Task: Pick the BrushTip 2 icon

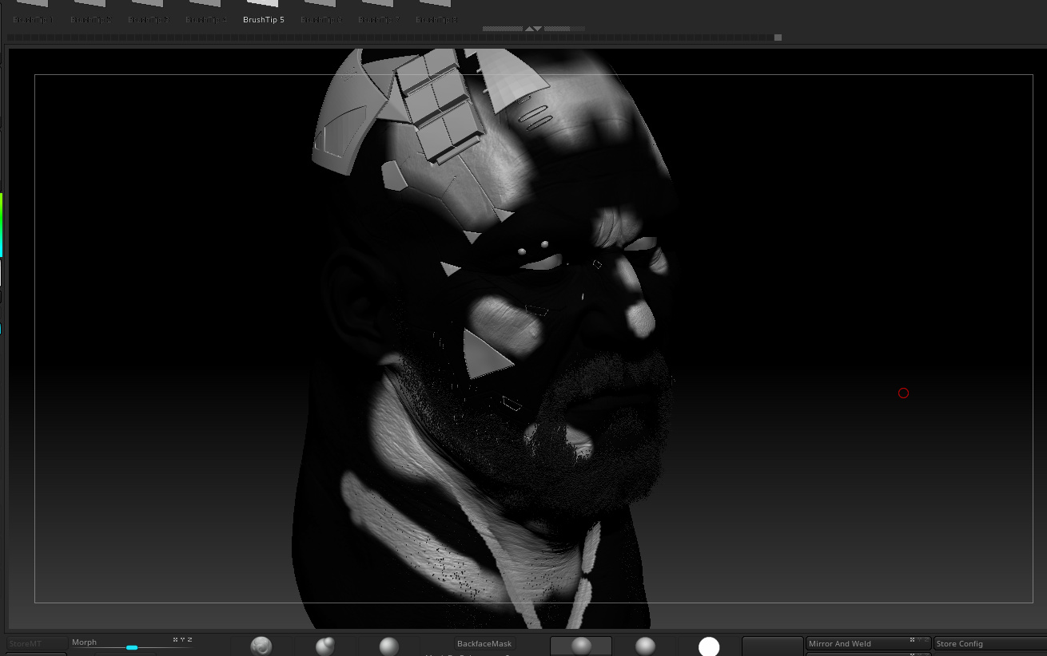Action: (91, 12)
